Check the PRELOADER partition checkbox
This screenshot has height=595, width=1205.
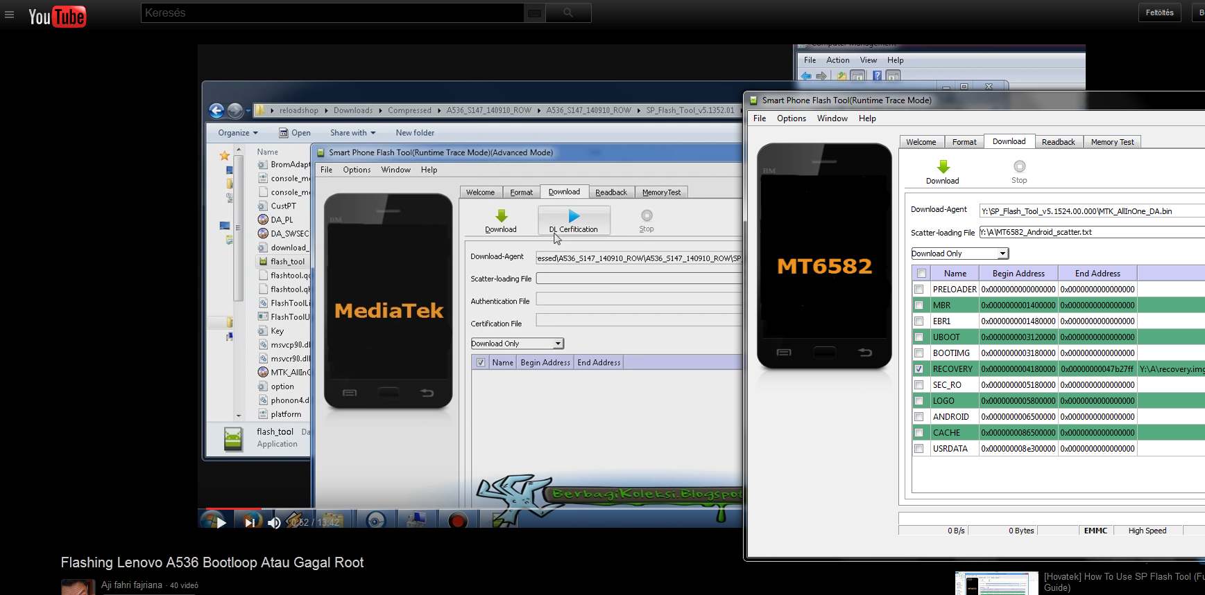coord(919,289)
